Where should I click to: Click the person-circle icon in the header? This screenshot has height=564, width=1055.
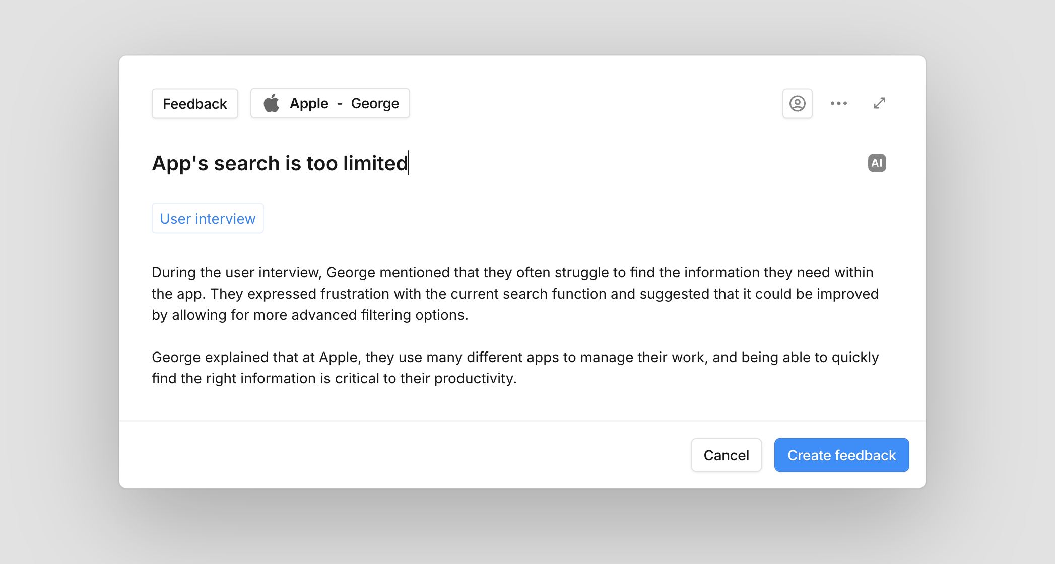click(x=797, y=103)
